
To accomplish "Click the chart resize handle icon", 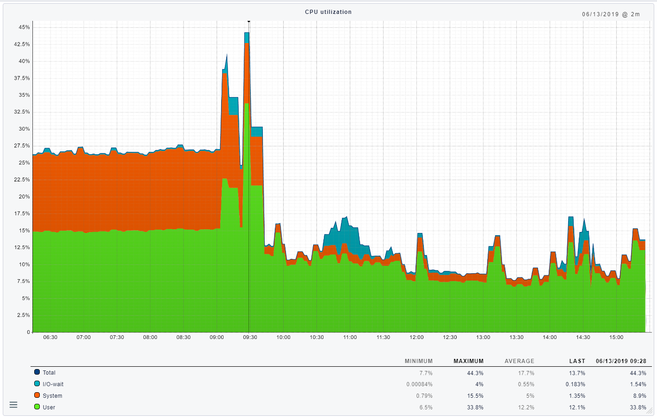I will [x=650, y=410].
